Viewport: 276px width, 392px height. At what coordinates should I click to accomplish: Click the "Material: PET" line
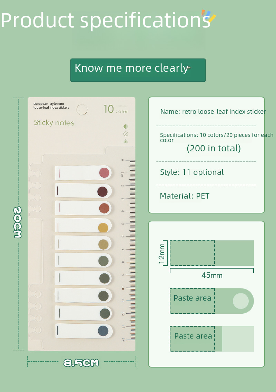click(x=185, y=196)
